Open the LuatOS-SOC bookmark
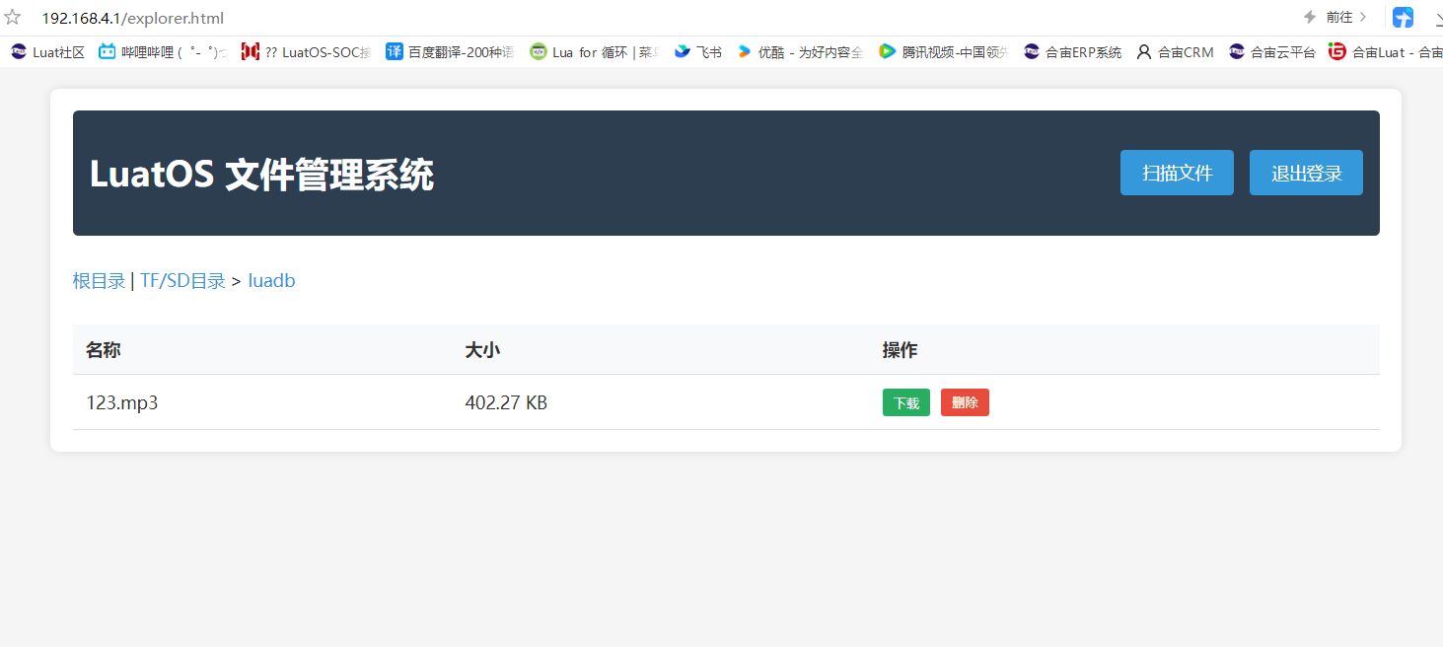1443x647 pixels. (307, 52)
